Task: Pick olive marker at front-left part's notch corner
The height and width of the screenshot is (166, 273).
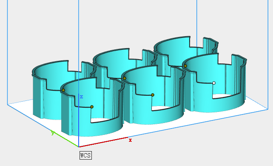Action: coord(92,107)
